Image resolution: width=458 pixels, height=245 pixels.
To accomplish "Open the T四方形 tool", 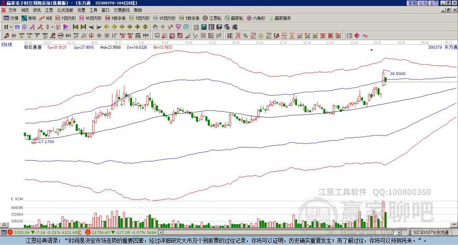I will (x=140, y=18).
